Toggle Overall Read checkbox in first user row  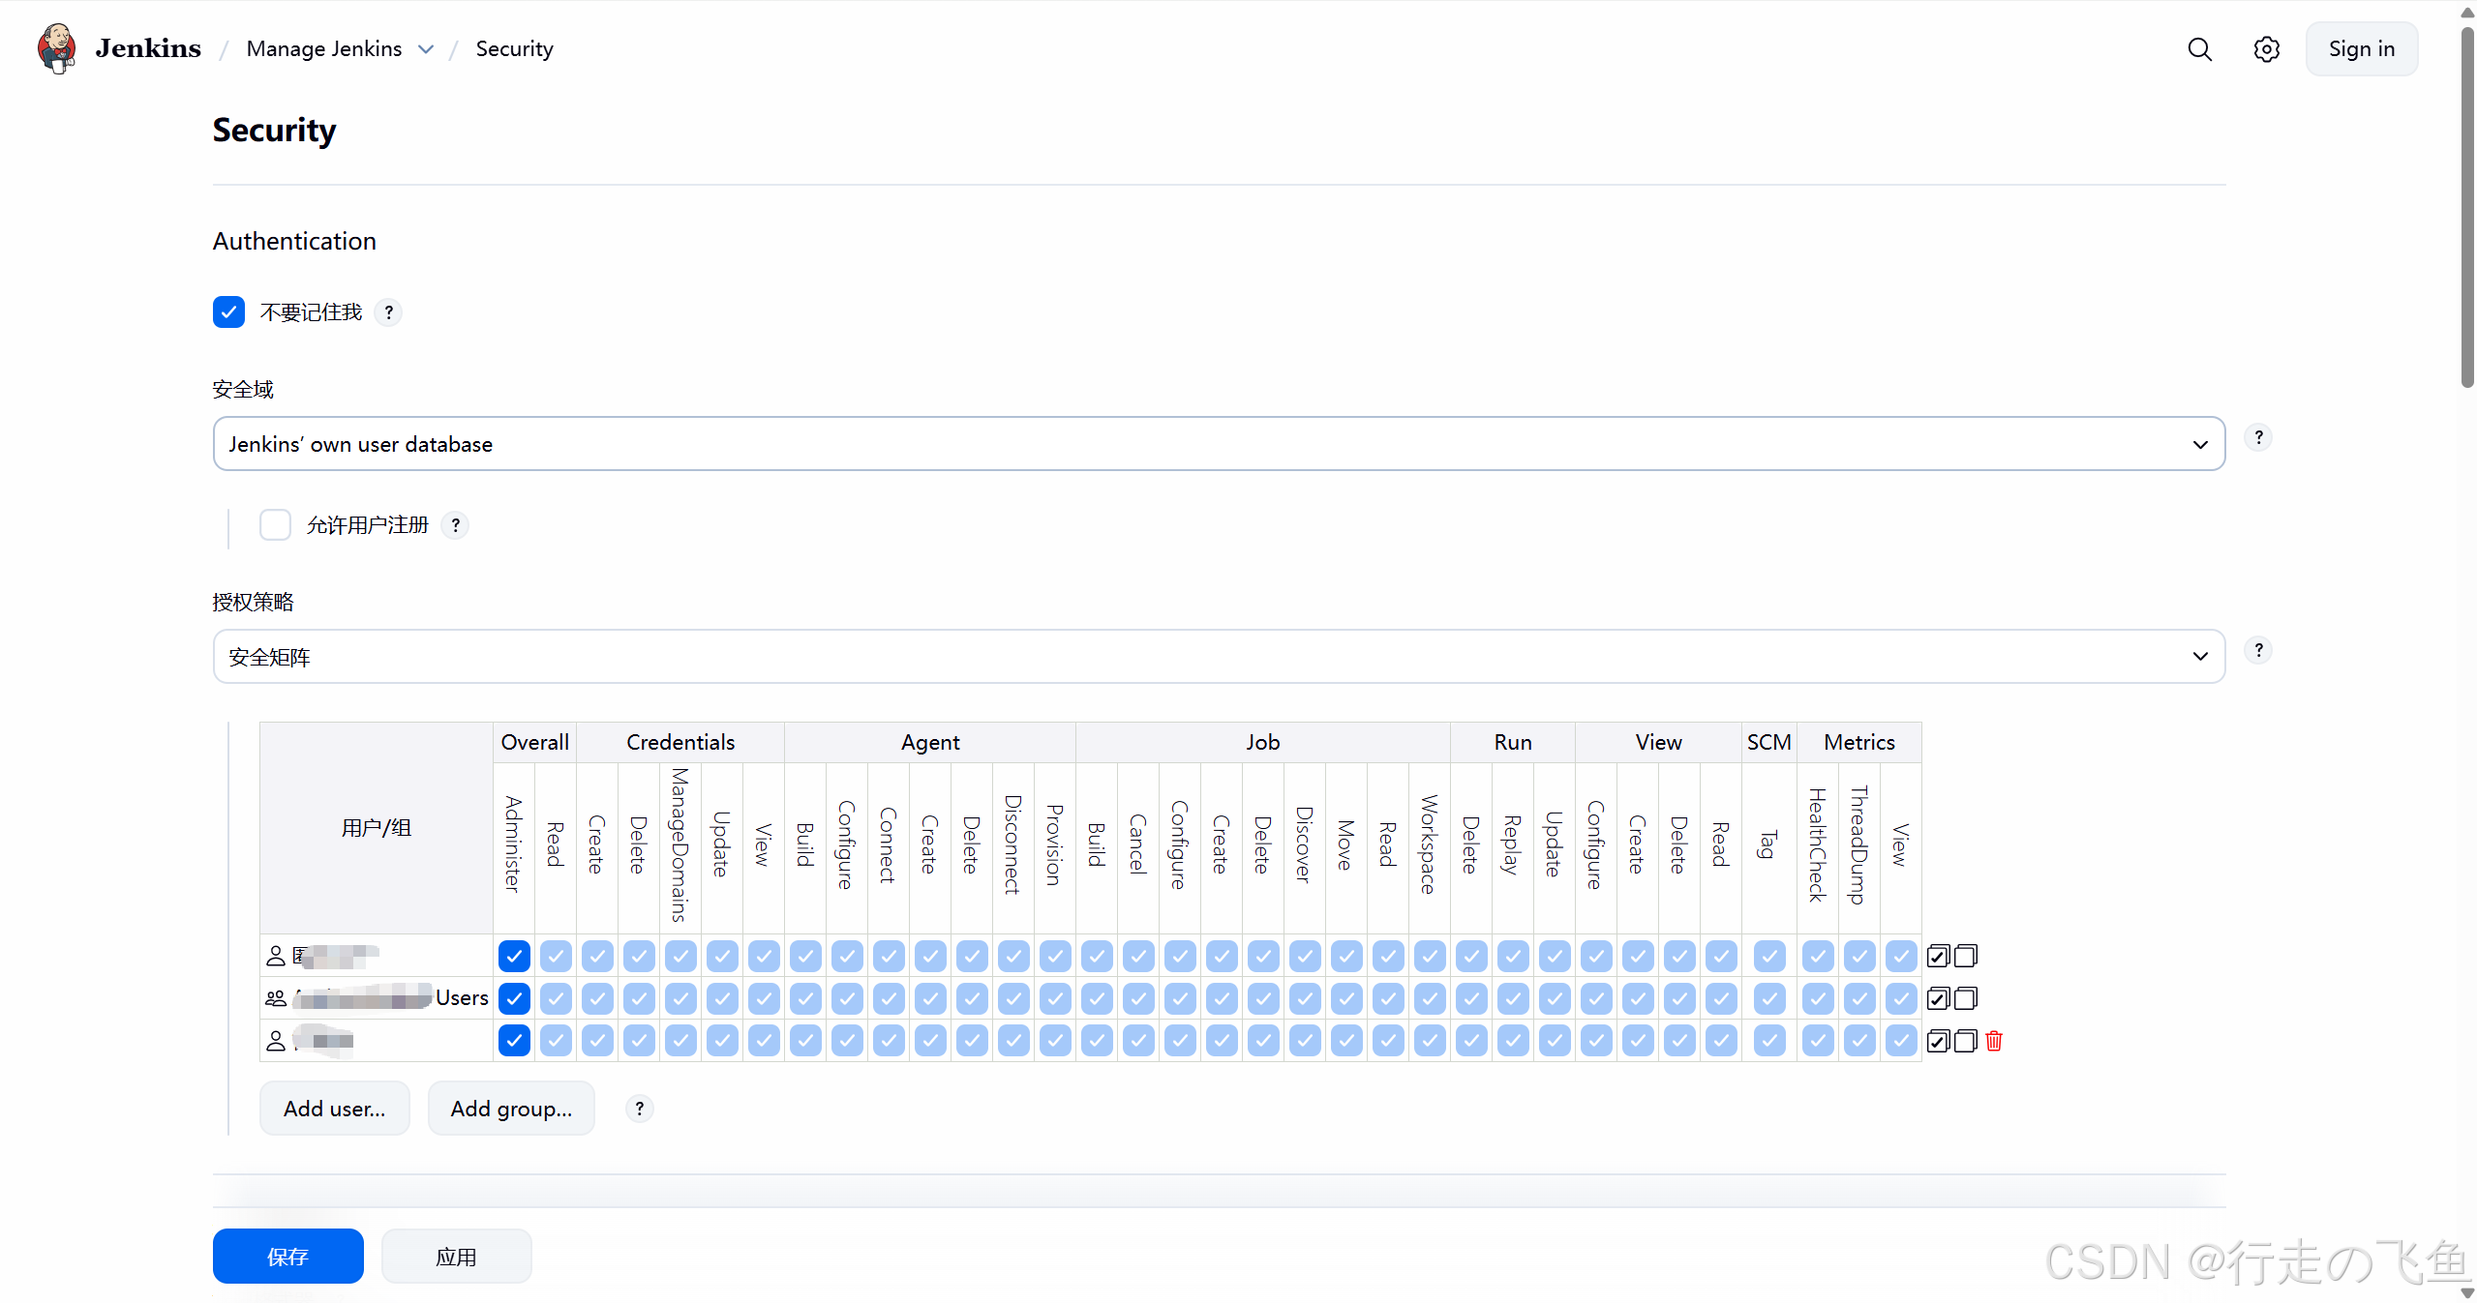[x=556, y=956]
